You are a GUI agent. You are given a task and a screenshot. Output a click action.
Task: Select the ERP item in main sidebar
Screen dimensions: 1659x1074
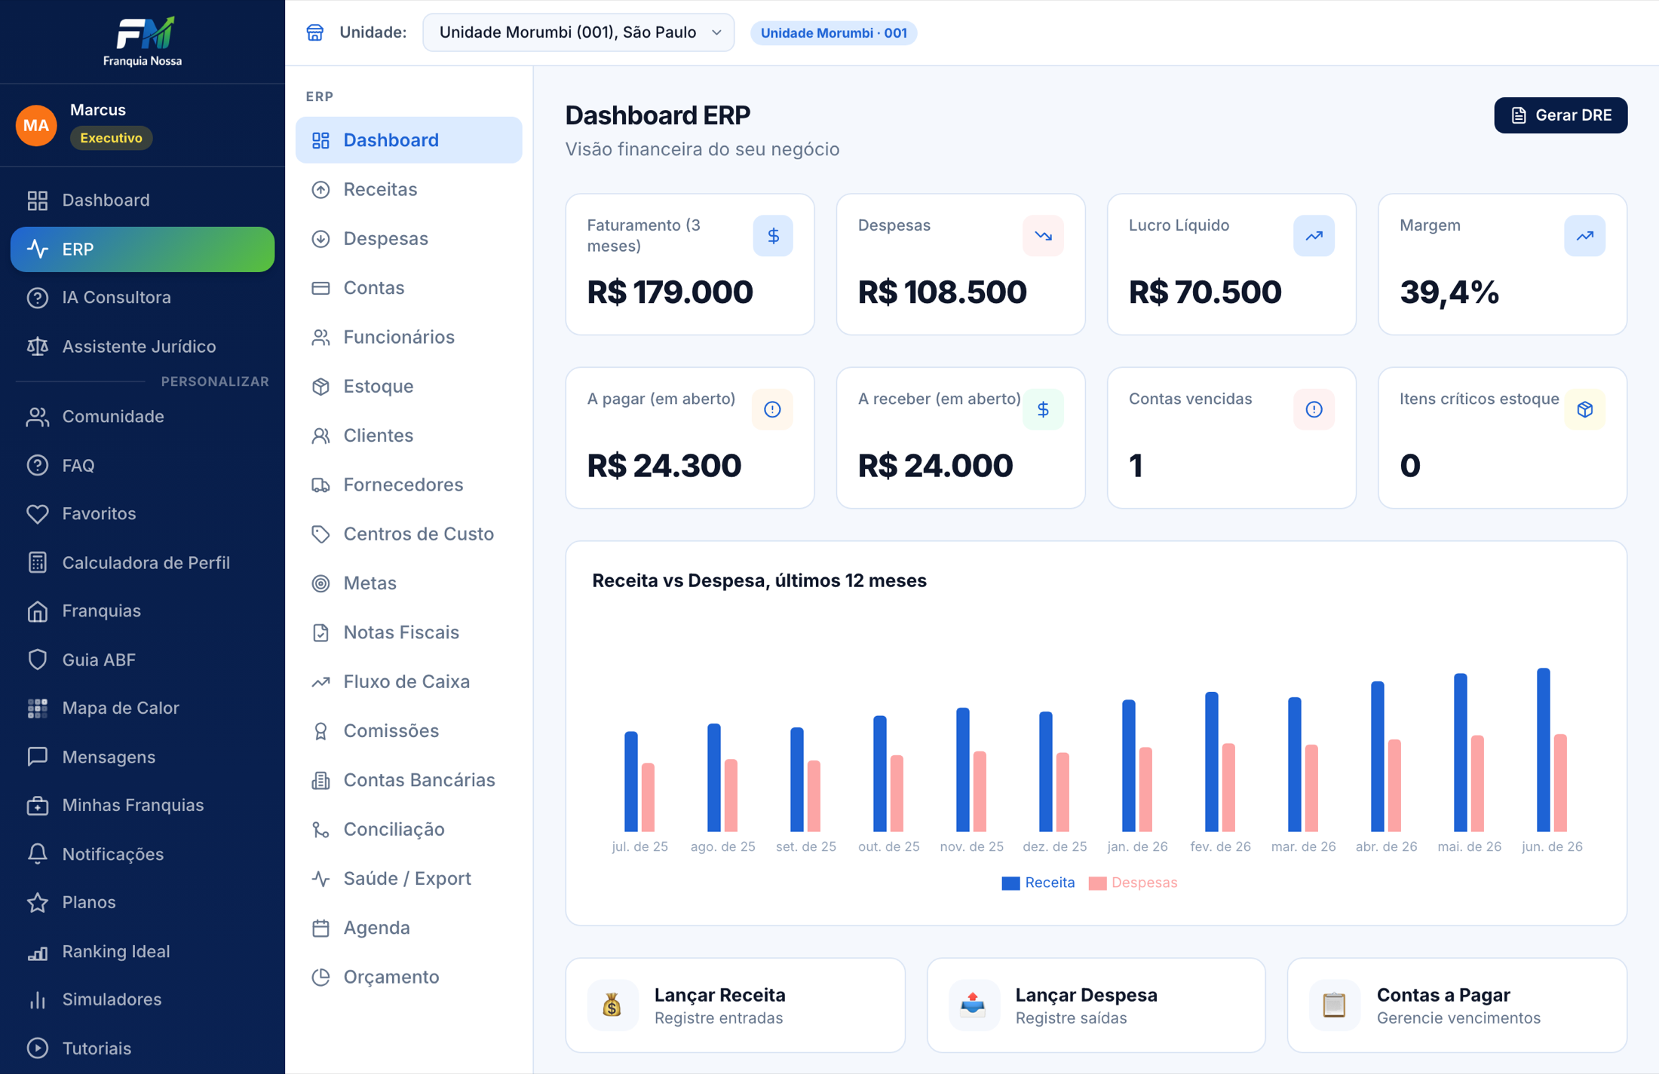tap(143, 249)
